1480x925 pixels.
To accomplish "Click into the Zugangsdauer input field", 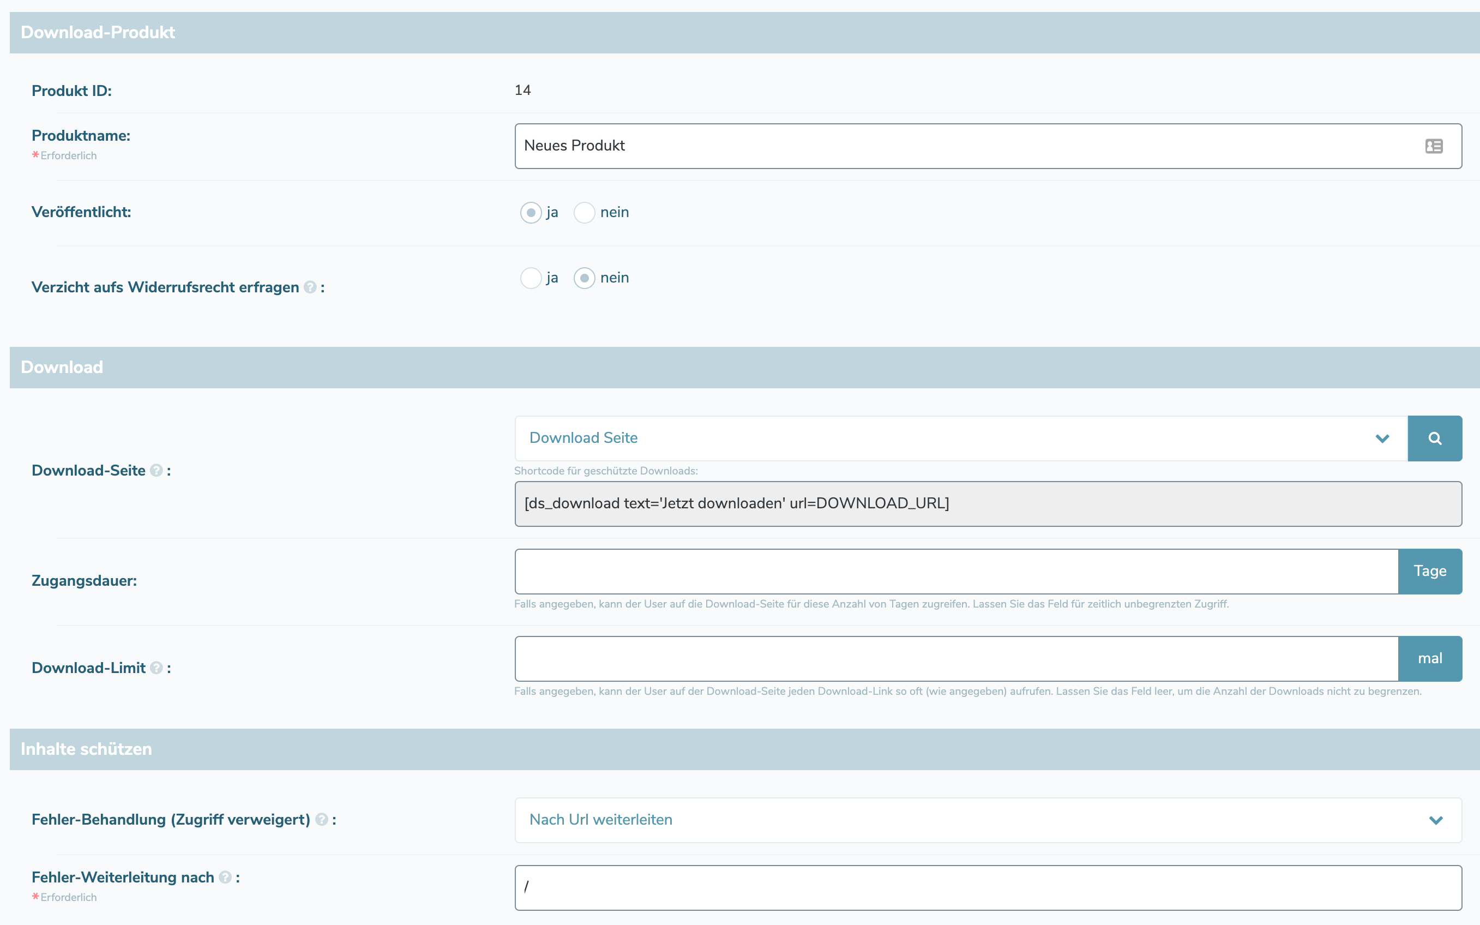I will [x=956, y=571].
